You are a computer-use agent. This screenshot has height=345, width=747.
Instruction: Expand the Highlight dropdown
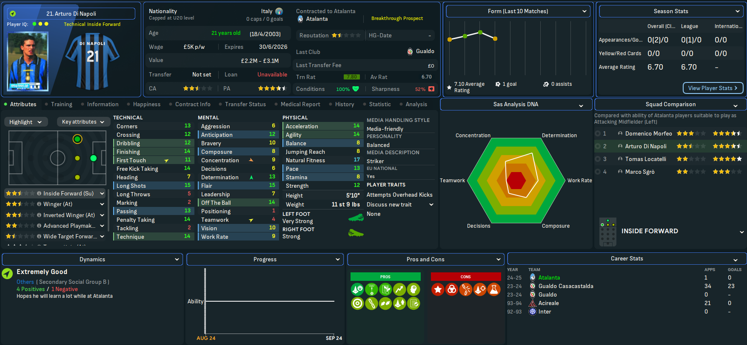[26, 122]
